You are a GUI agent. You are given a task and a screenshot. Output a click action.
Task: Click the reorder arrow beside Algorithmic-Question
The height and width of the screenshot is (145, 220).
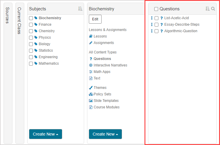pyautogui.click(x=152, y=31)
